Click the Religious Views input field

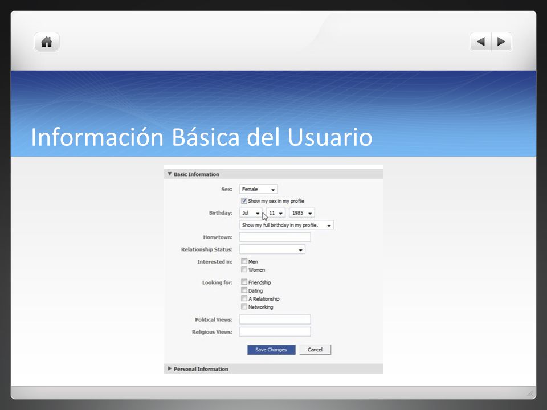tap(275, 331)
